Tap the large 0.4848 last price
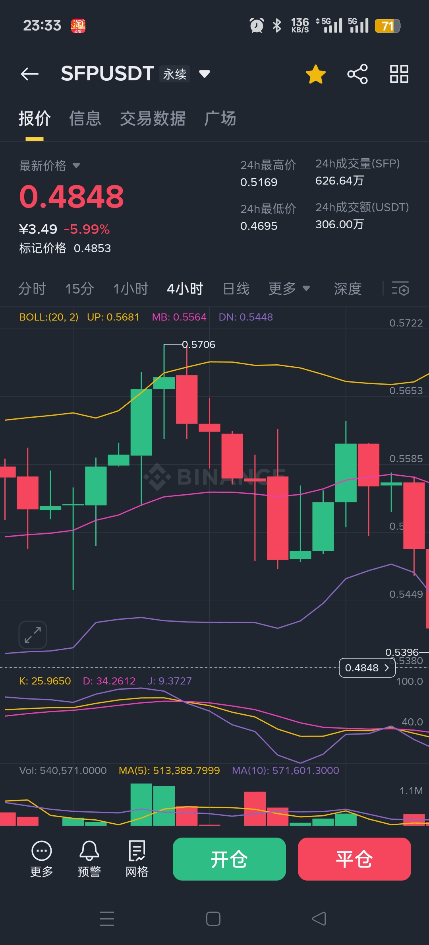Image resolution: width=429 pixels, height=945 pixels. pos(71,196)
